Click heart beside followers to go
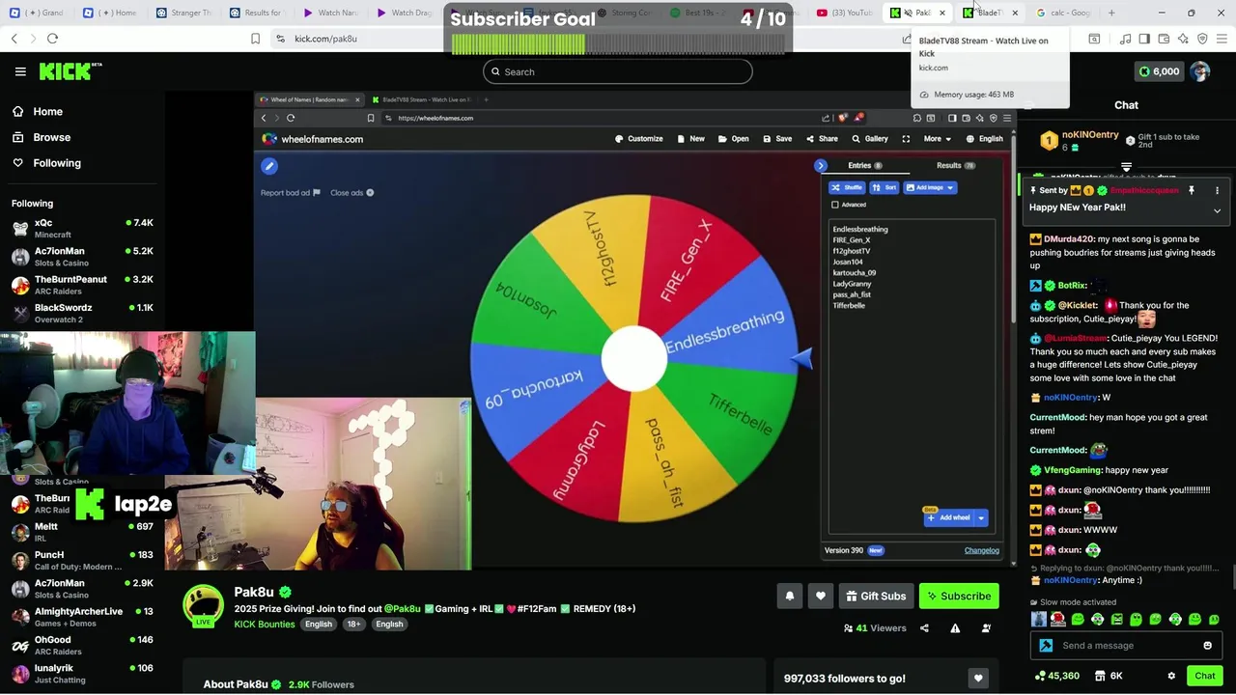The image size is (1236, 695). pyautogui.click(x=978, y=679)
